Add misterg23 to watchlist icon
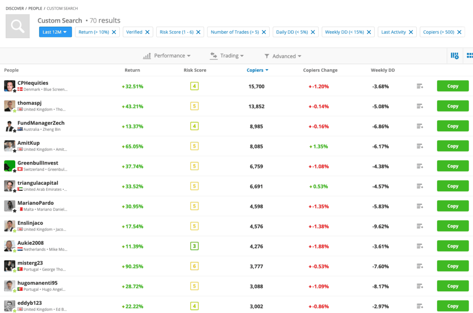This screenshot has width=473, height=313. [419, 266]
